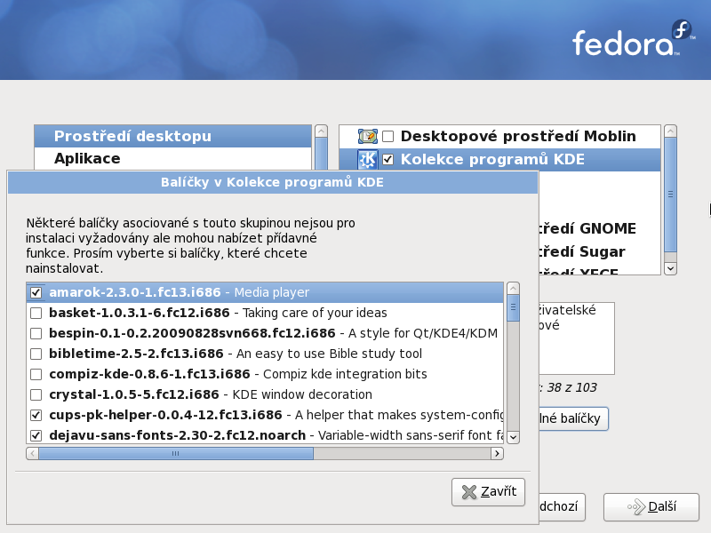The width and height of the screenshot is (711, 533).
Task: Click the partially hidden previous button
Action: (562, 506)
